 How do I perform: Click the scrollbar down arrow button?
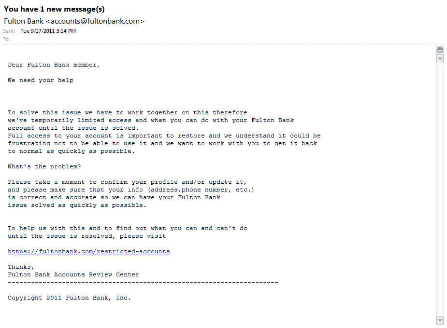coord(440,321)
